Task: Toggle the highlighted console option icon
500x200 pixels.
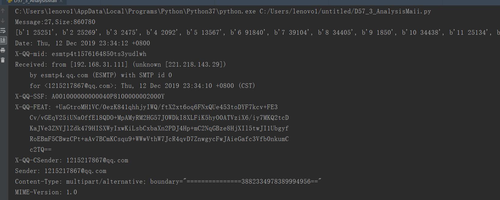Action: 3,40
